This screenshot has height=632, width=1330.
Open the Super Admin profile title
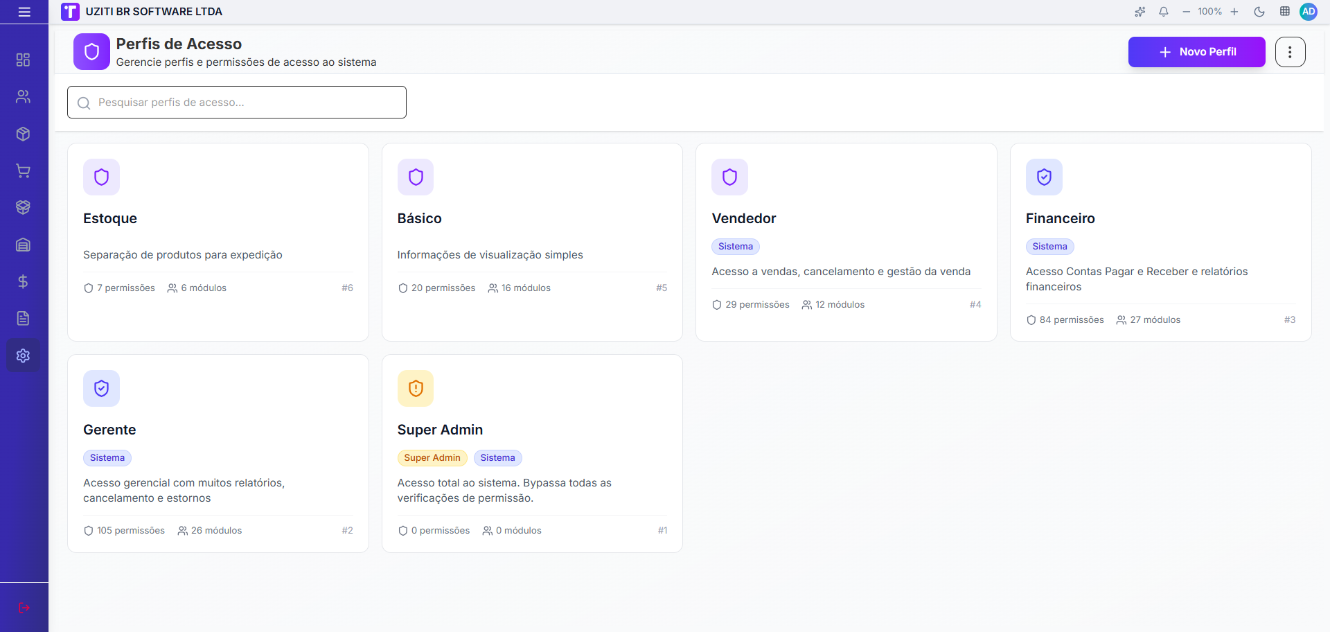pos(440,430)
